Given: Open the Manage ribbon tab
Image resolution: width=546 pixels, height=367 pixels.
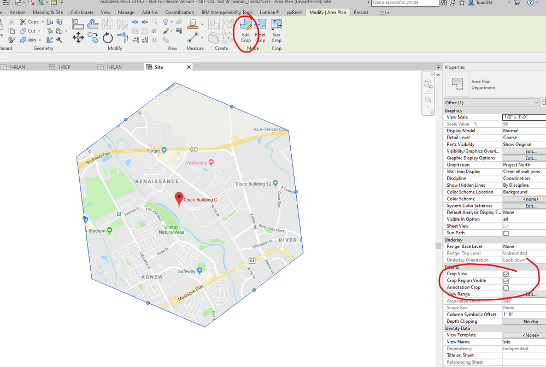Looking at the screenshot, I should tap(126, 12).
